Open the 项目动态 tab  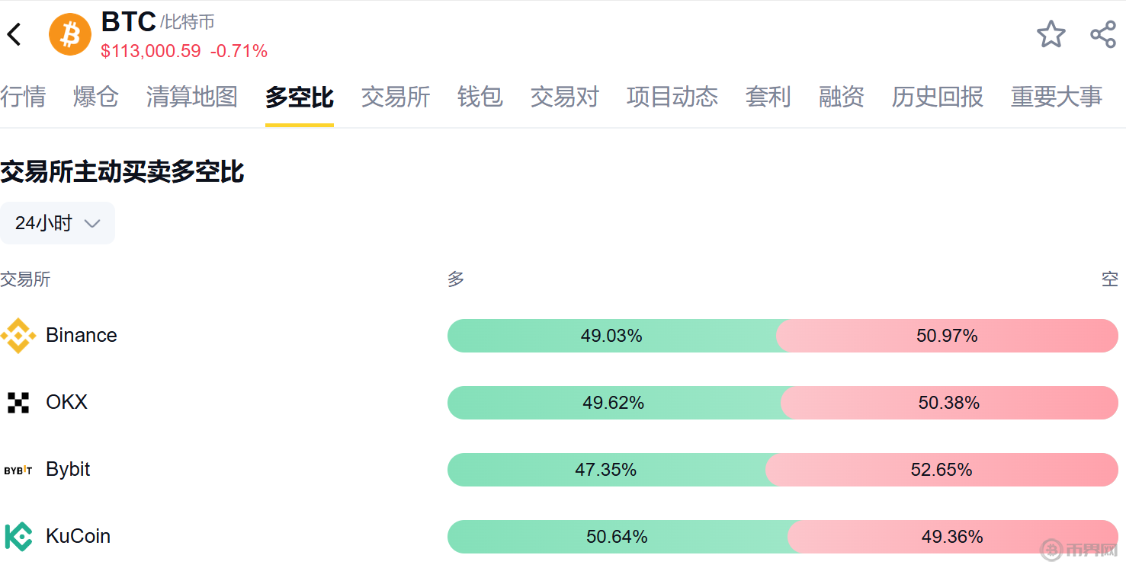(x=672, y=97)
